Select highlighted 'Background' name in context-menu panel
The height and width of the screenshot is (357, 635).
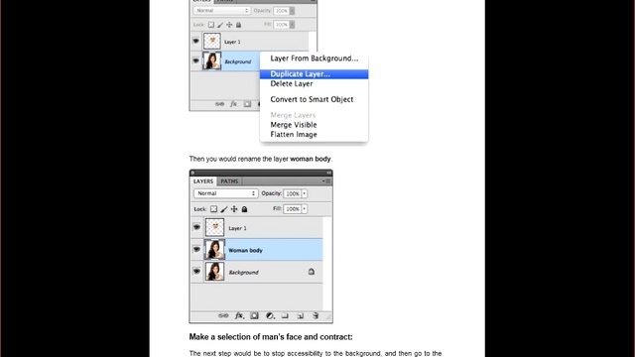tap(238, 61)
